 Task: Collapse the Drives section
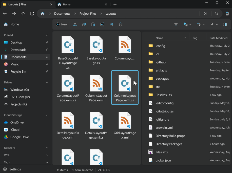pyautogui.click(x=47, y=82)
